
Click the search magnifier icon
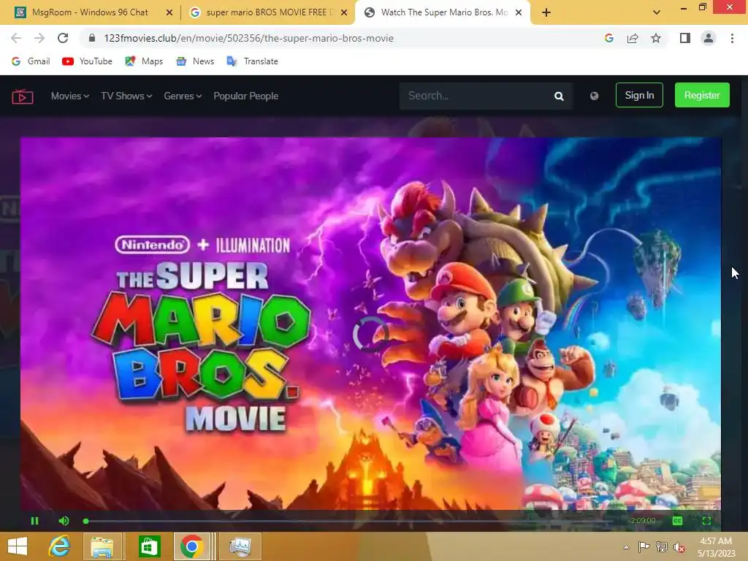(x=559, y=96)
